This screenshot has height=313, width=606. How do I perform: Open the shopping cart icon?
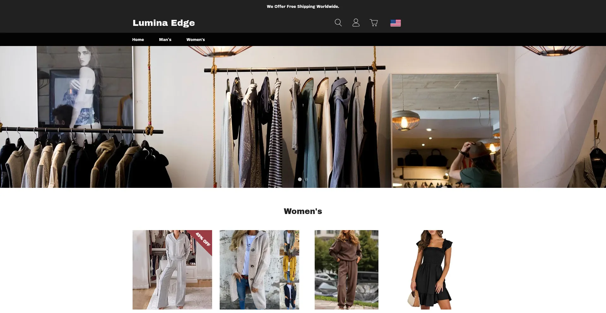coord(374,23)
